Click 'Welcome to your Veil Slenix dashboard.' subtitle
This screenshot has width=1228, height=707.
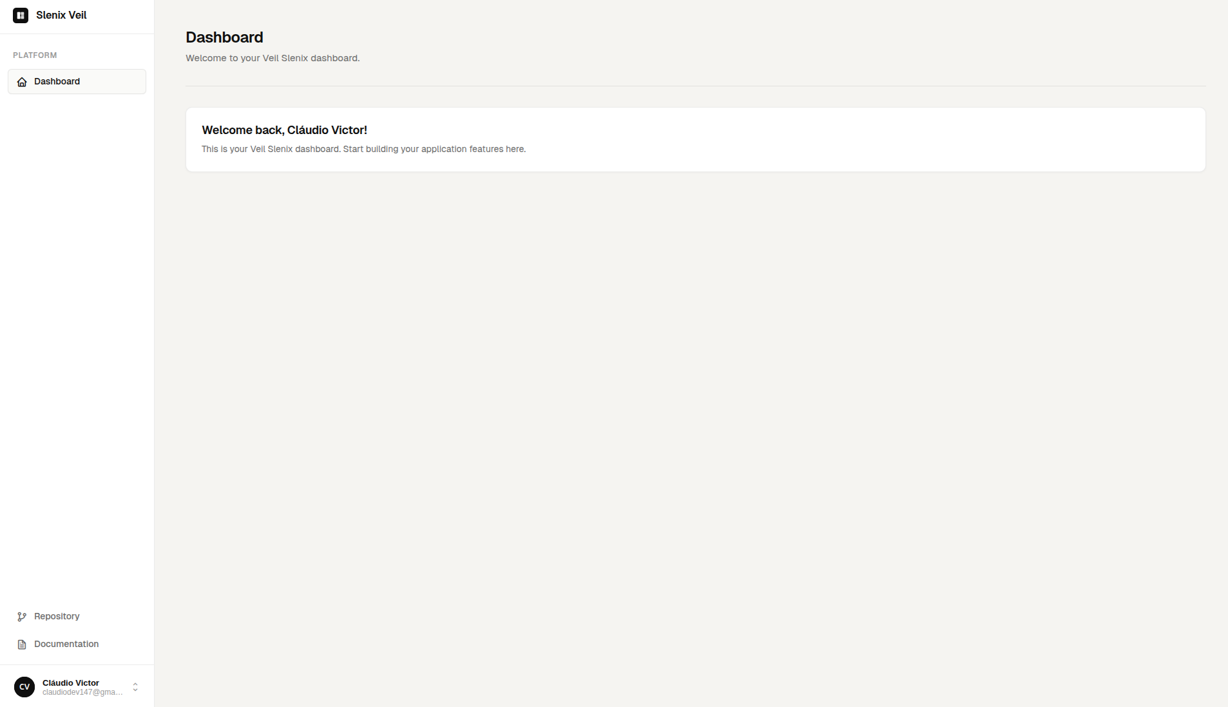coord(273,58)
